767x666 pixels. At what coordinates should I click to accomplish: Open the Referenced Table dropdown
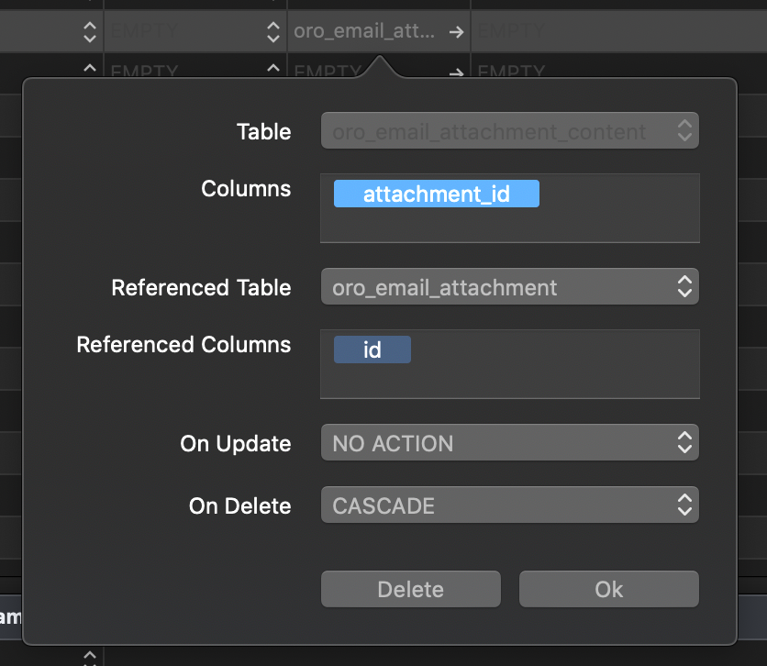pos(510,286)
